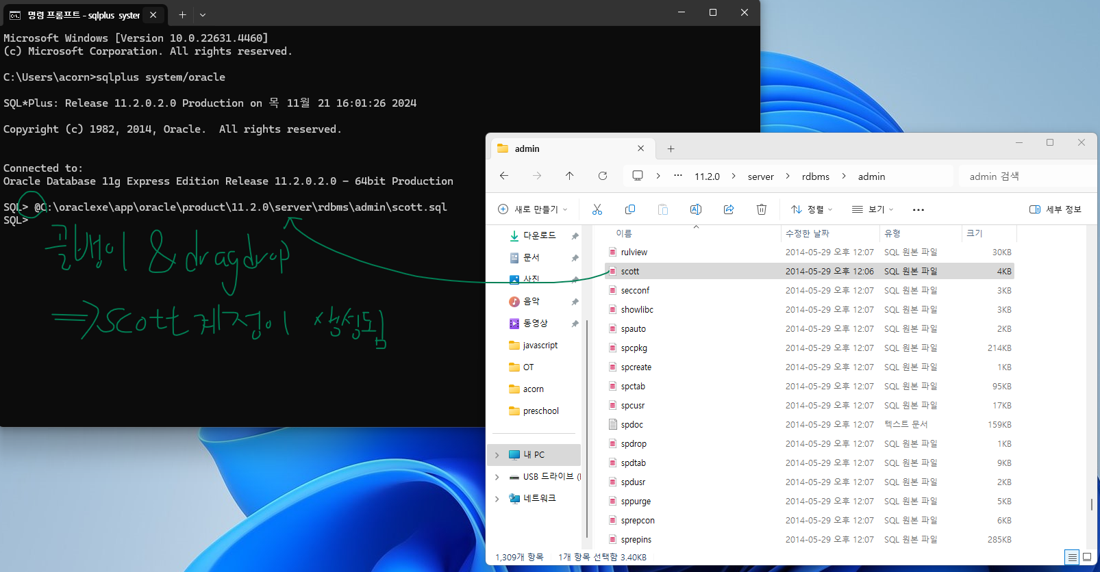Select the scott SQL file

pyautogui.click(x=810, y=272)
